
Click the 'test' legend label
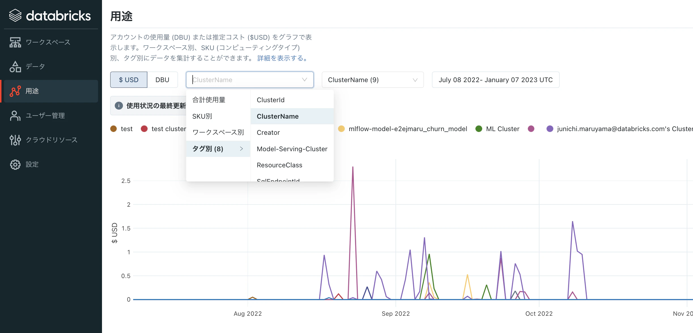pyautogui.click(x=127, y=129)
